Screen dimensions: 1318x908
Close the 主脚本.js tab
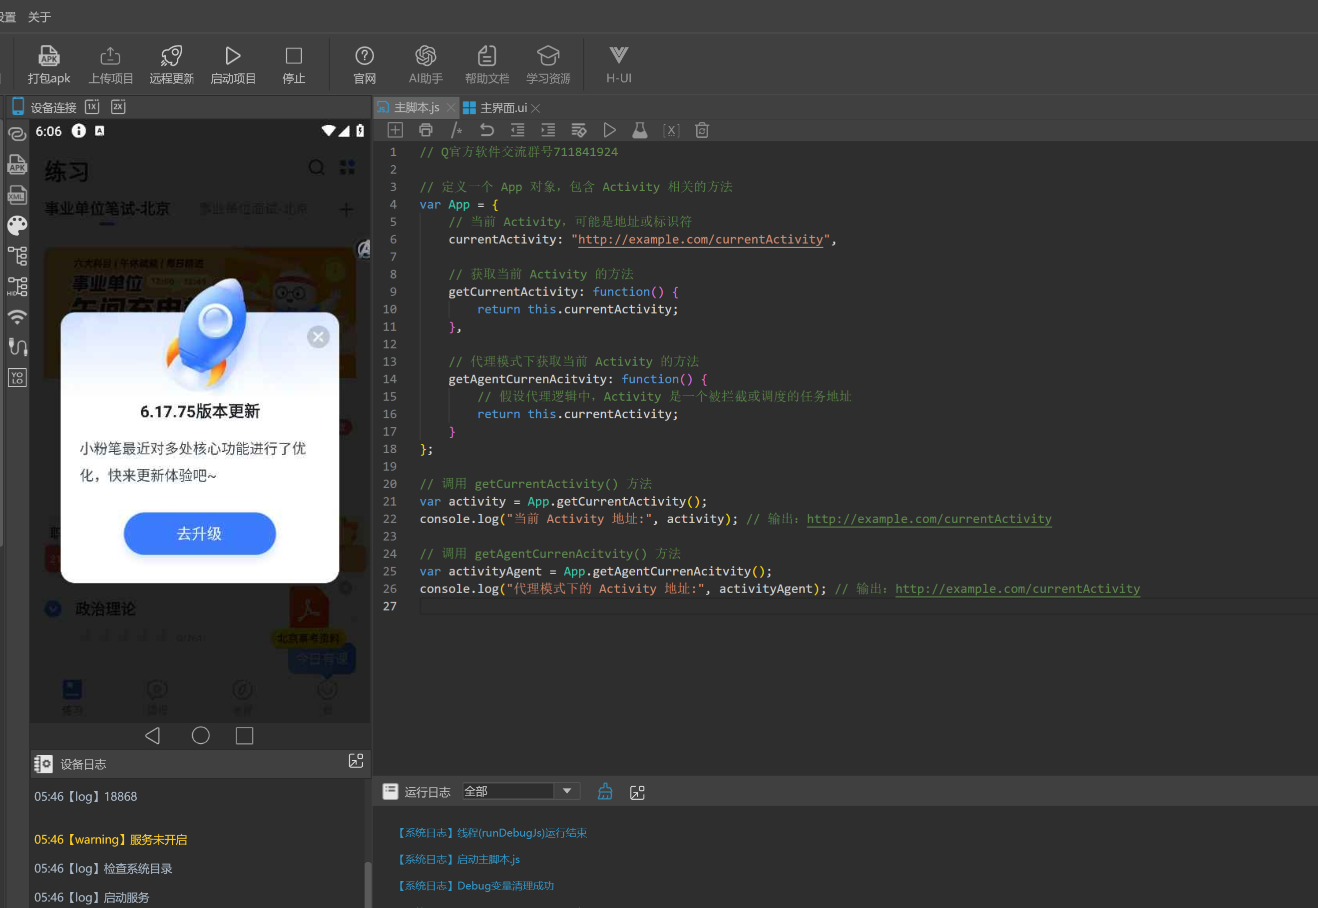[450, 107]
